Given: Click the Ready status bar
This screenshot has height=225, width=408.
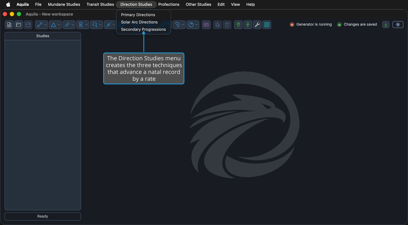Looking at the screenshot, I should click(43, 216).
